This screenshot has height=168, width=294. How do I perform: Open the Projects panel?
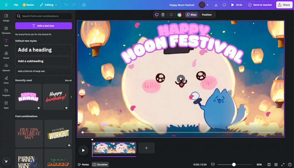click(x=6, y=92)
